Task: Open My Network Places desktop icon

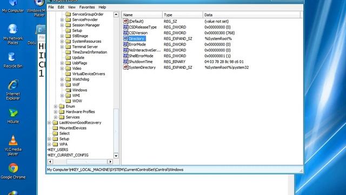Action: (x=13, y=34)
